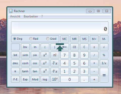
Task: Toggle the Inv inverse functions button
Action: click(25, 47)
